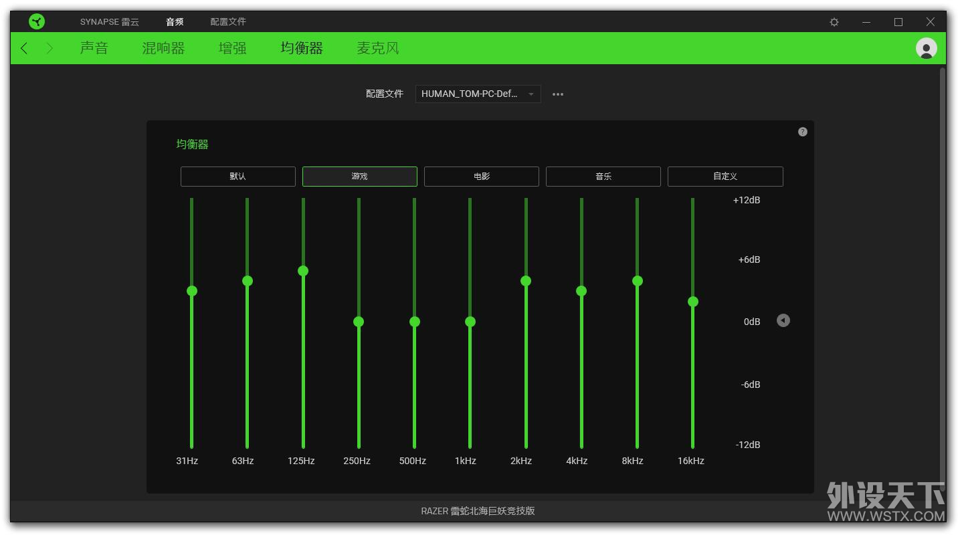Click the +6dB scale label
This screenshot has height=535, width=958.
[749, 259]
